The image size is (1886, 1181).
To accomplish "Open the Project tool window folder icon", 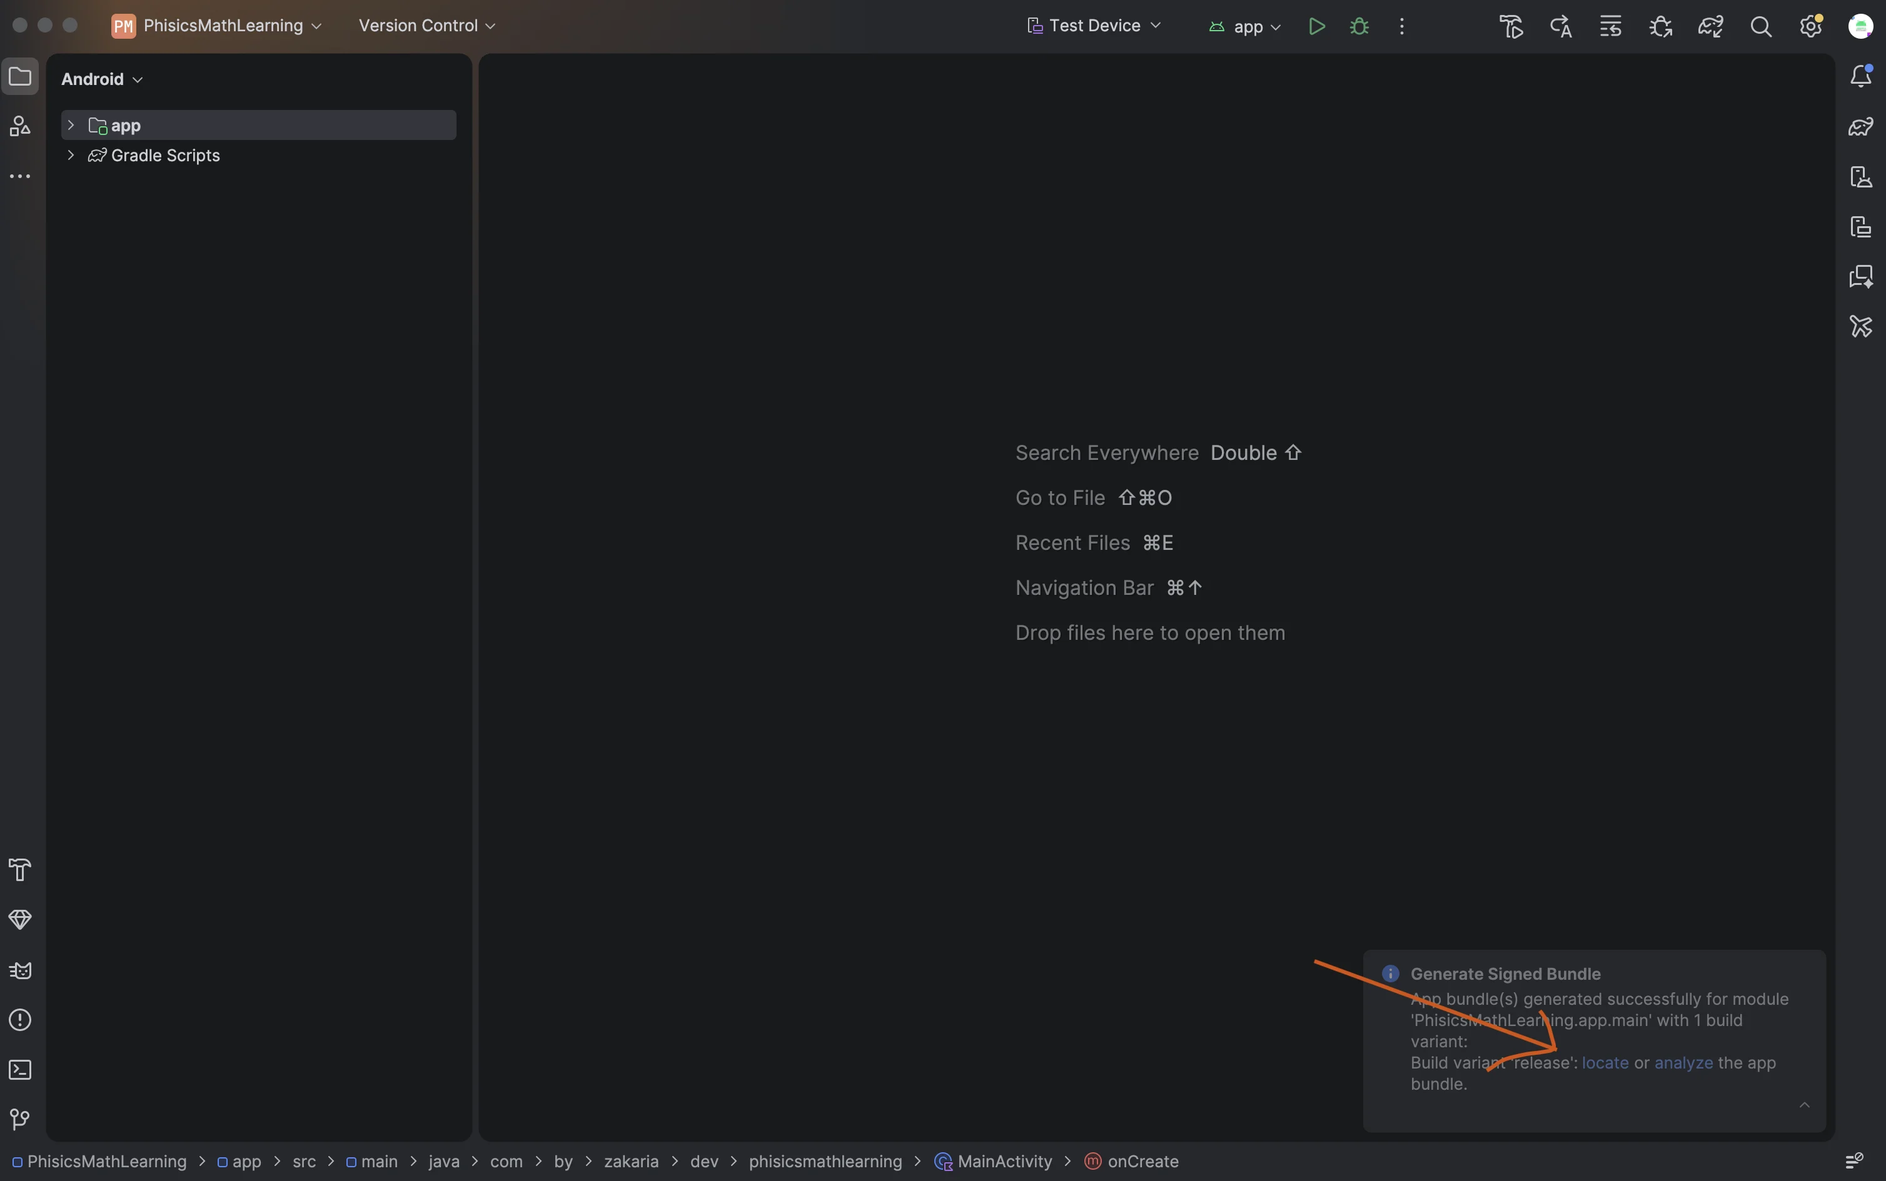I will point(20,76).
